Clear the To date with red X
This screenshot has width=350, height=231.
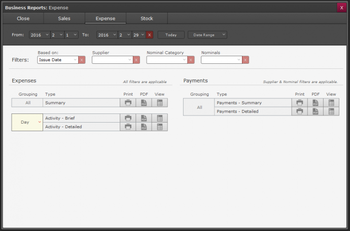click(x=150, y=35)
